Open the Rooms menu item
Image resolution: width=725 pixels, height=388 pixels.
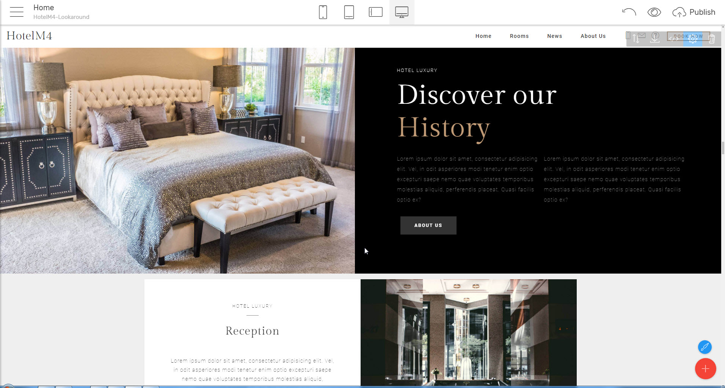tap(519, 36)
